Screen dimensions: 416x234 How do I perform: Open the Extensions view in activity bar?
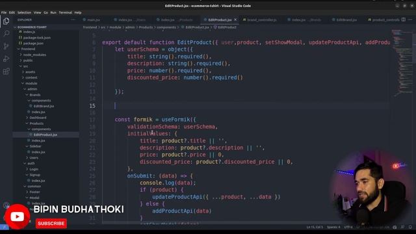pyautogui.click(x=6, y=71)
